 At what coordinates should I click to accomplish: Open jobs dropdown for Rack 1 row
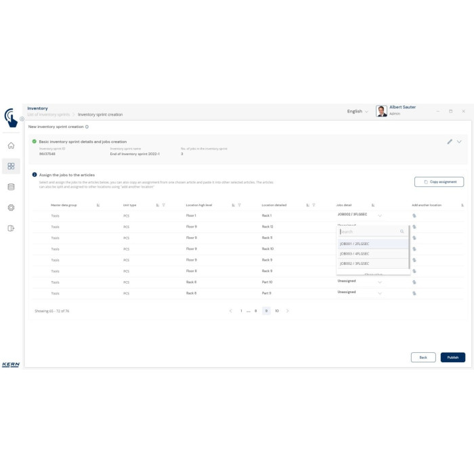pos(380,216)
